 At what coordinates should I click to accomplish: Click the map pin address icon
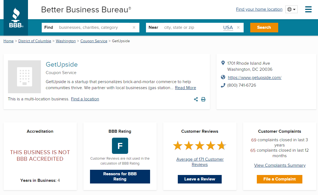[223, 63]
